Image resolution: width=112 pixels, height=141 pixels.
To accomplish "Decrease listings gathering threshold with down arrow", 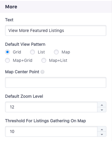I will point(102,134).
